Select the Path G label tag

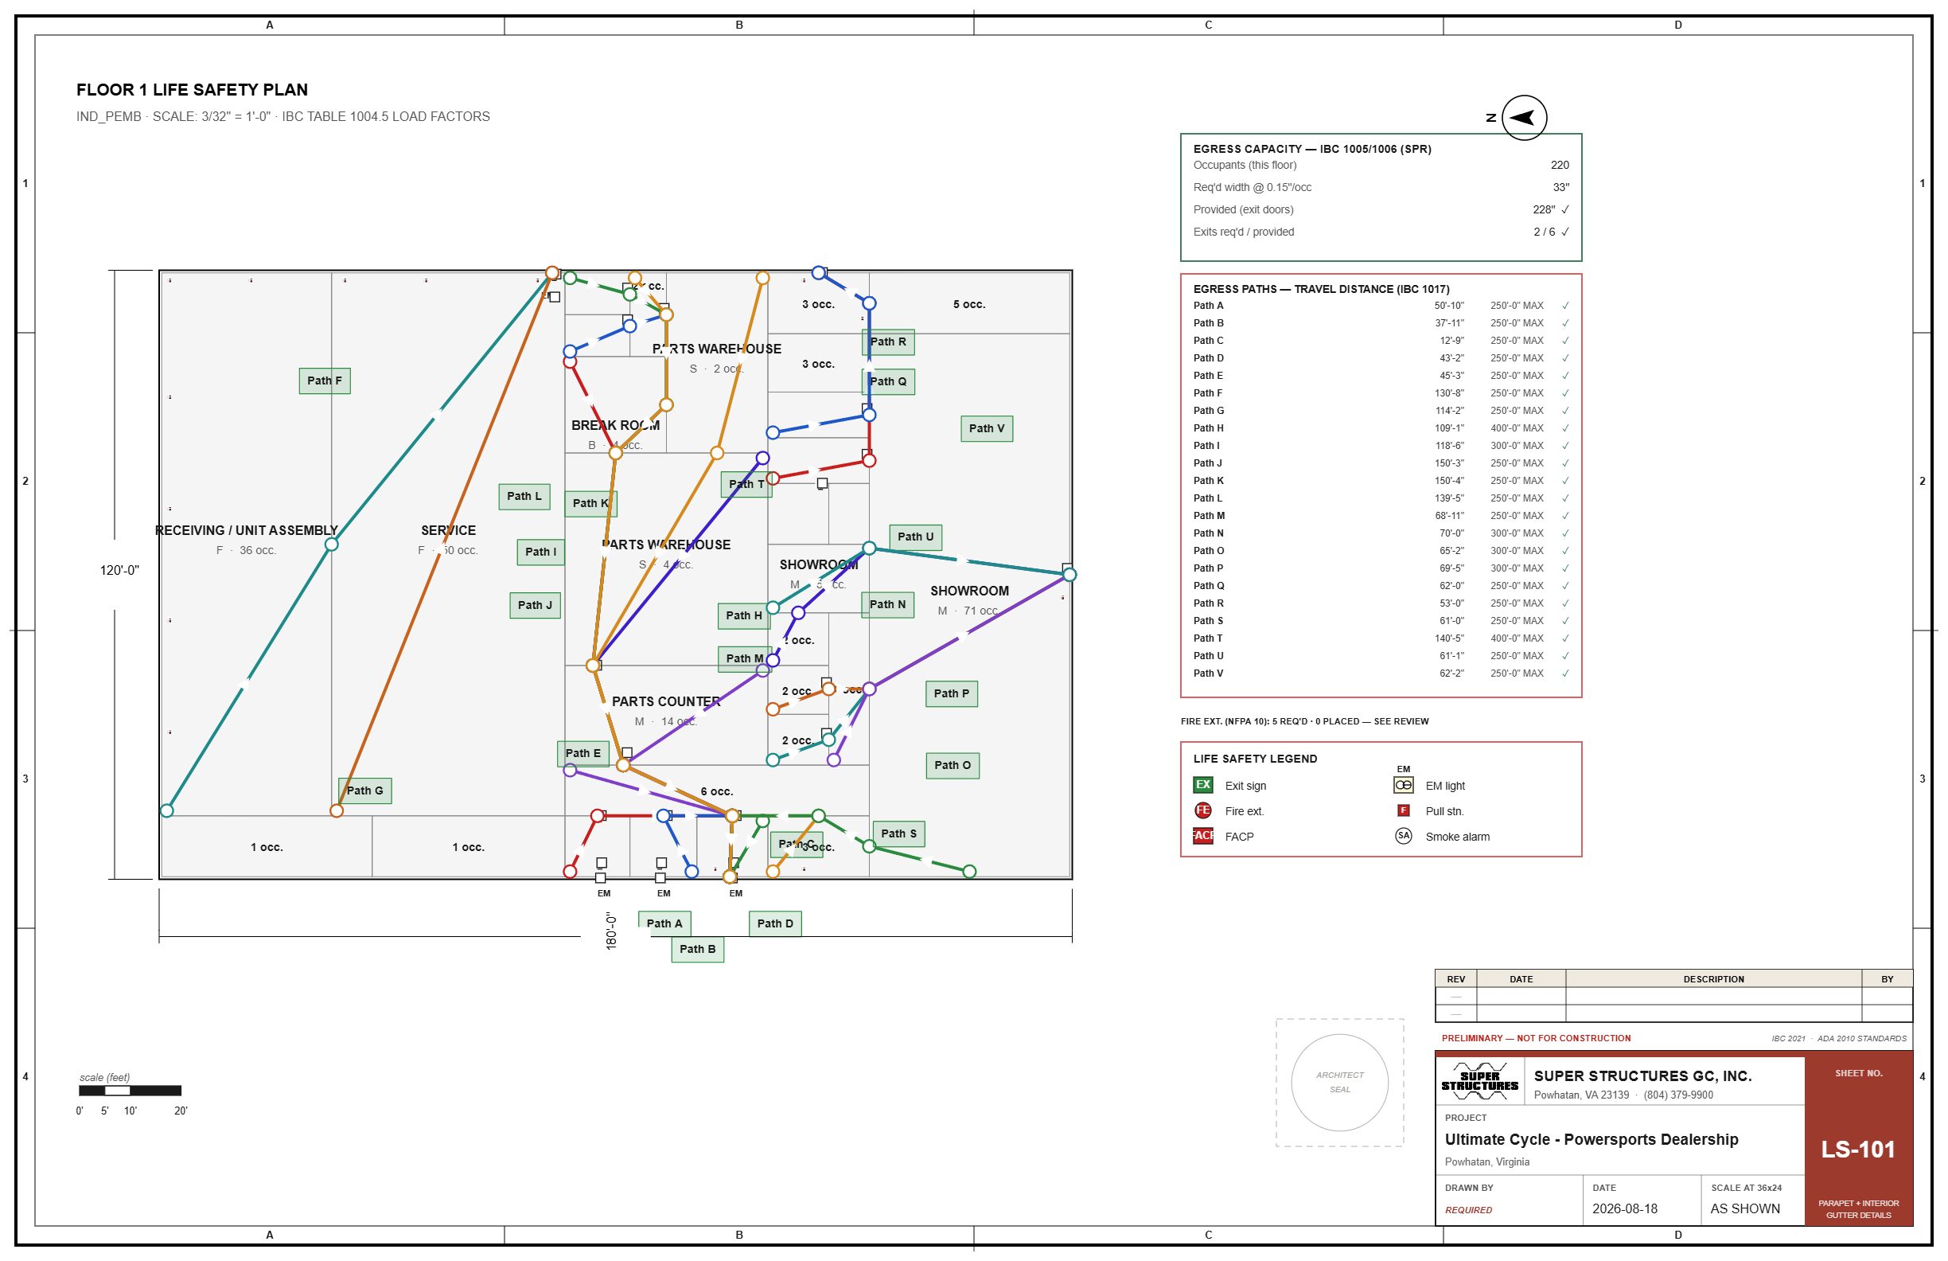coord(365,791)
